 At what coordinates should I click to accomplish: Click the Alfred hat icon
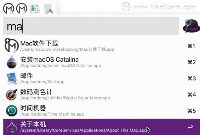click(191, 26)
